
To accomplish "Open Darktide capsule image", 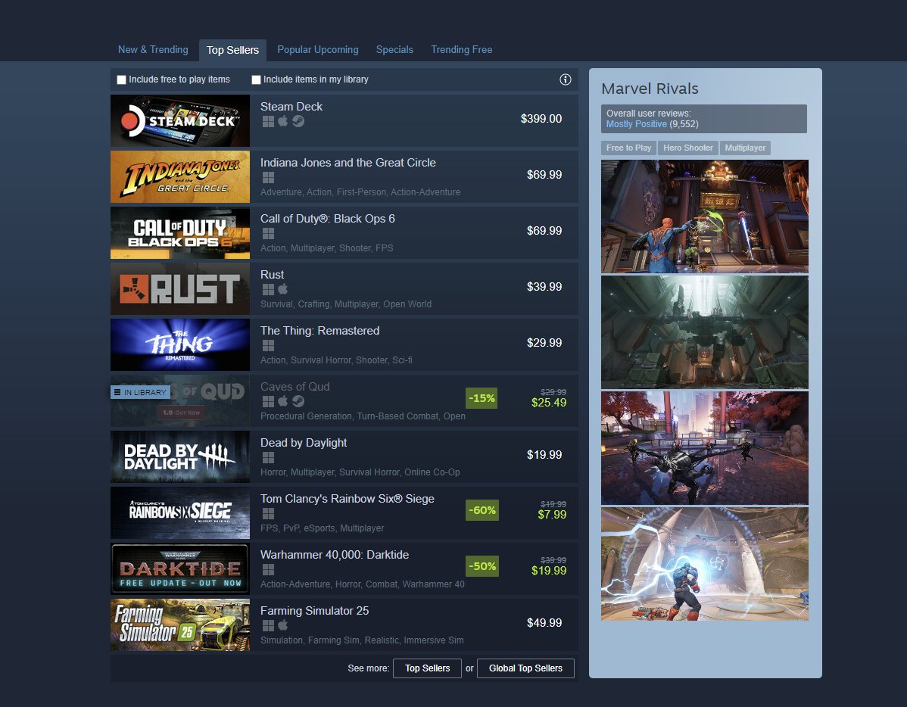I will (x=180, y=568).
